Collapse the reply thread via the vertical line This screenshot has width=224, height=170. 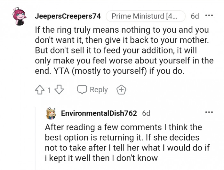click(35, 138)
